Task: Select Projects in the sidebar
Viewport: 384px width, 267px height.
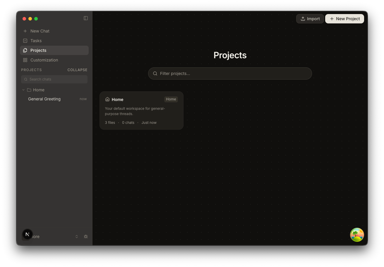Action: tap(54, 50)
